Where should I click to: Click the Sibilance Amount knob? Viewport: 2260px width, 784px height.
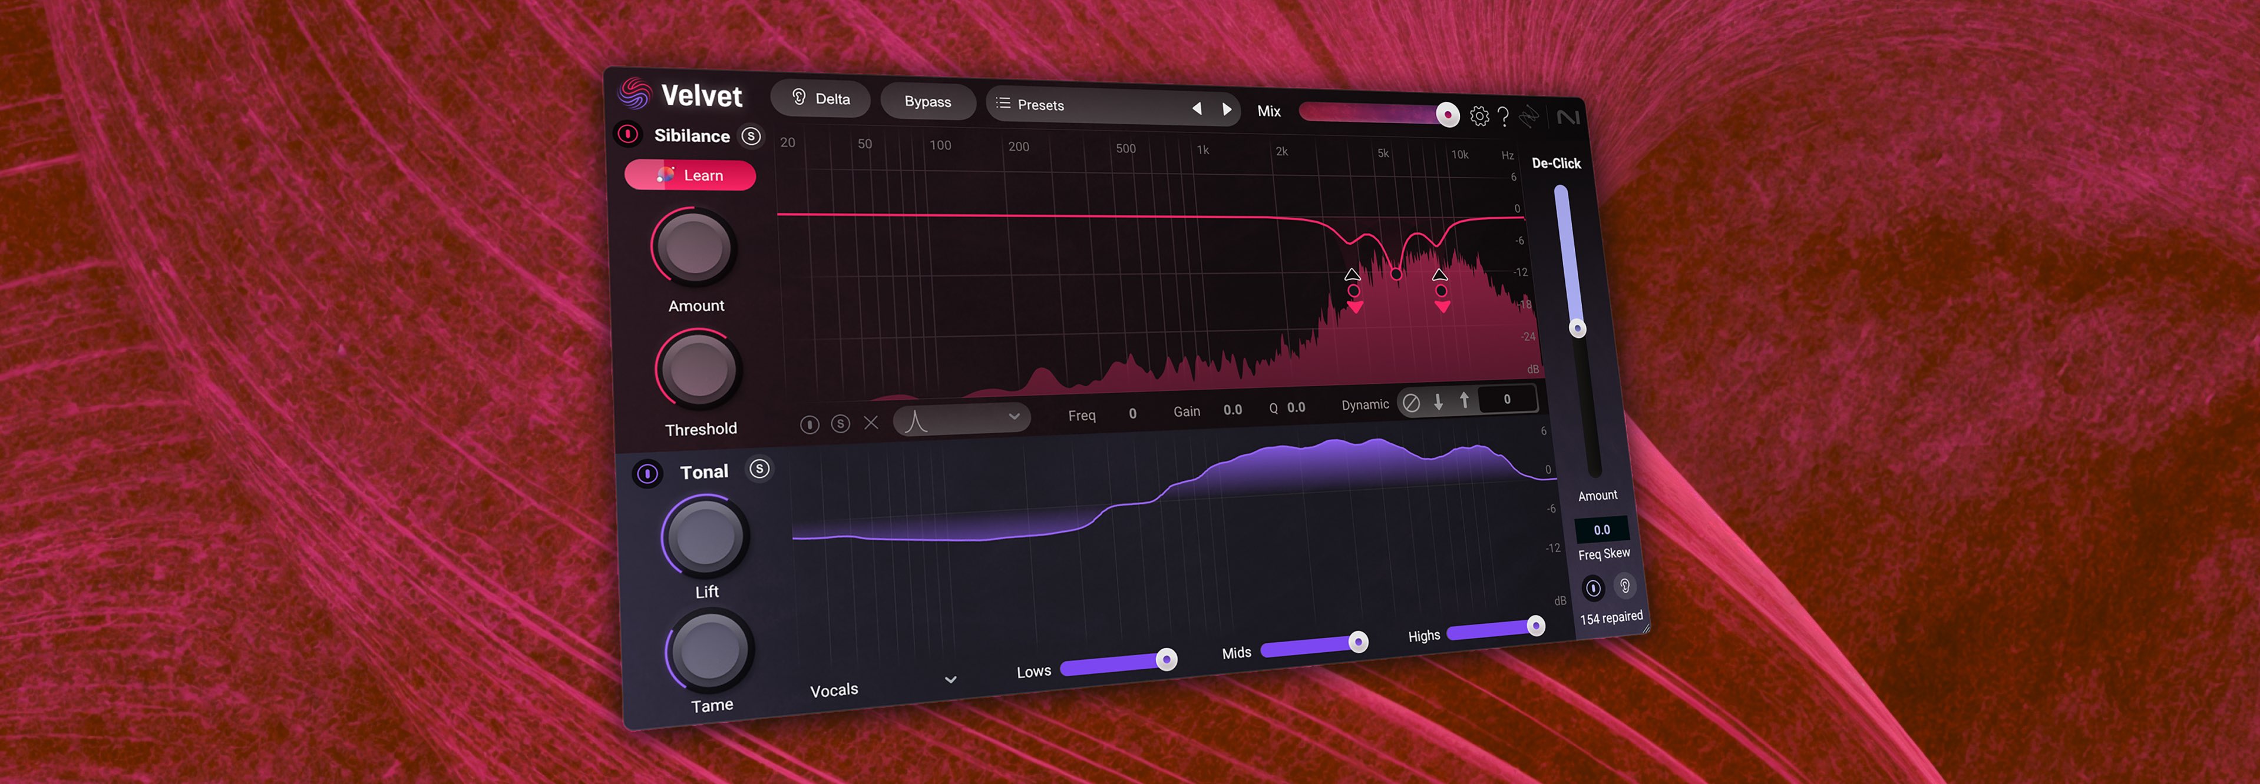[x=693, y=247]
